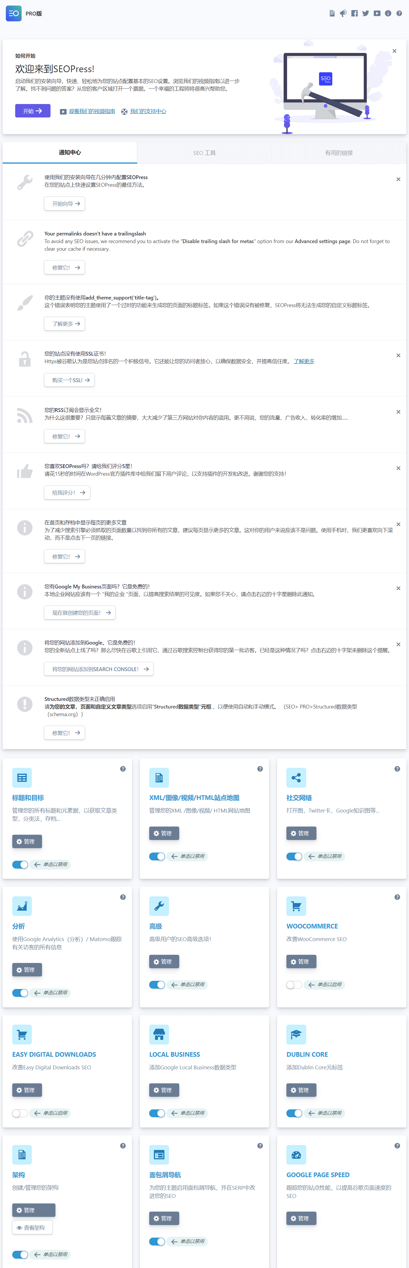This screenshot has width=409, height=1268.
Task: Dismiss the Google My Business notification
Action: click(398, 588)
